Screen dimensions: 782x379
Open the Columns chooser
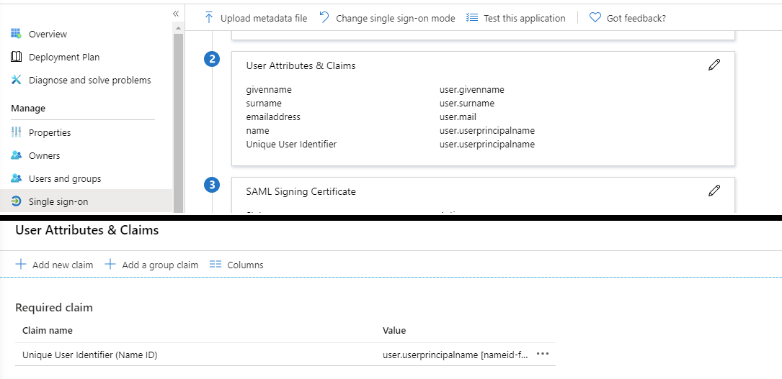click(236, 265)
